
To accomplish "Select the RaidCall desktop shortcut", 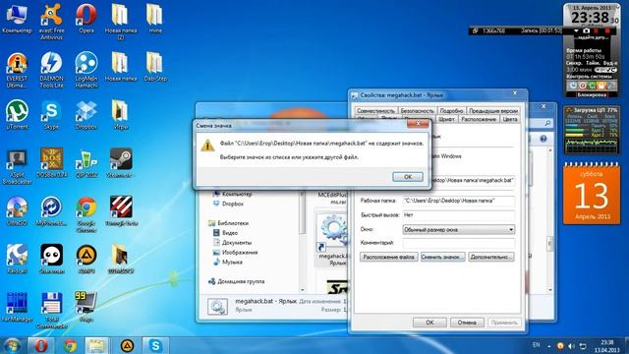I will coord(17,260).
